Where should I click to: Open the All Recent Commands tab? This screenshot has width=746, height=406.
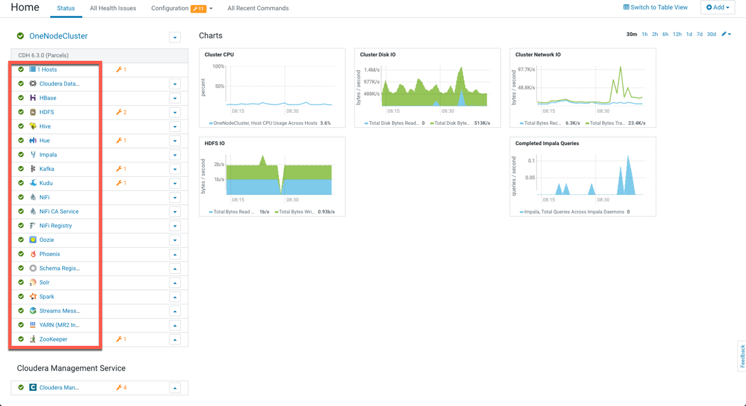[258, 8]
